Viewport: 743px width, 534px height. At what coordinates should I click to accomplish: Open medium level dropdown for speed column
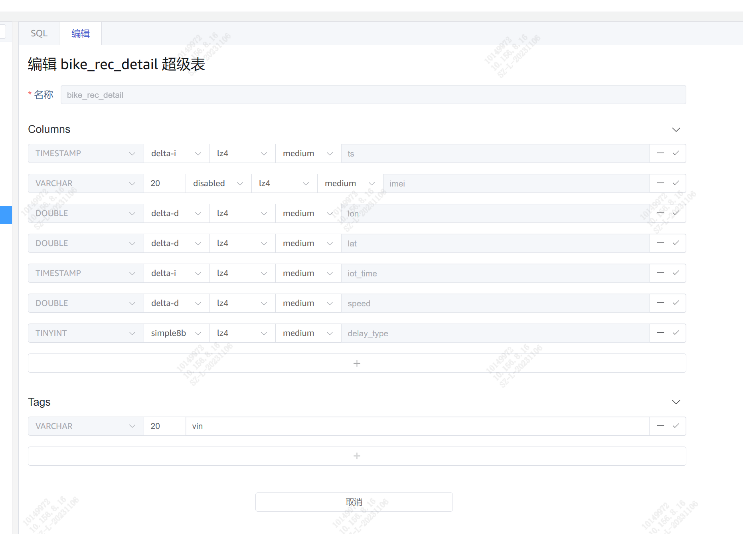click(308, 303)
